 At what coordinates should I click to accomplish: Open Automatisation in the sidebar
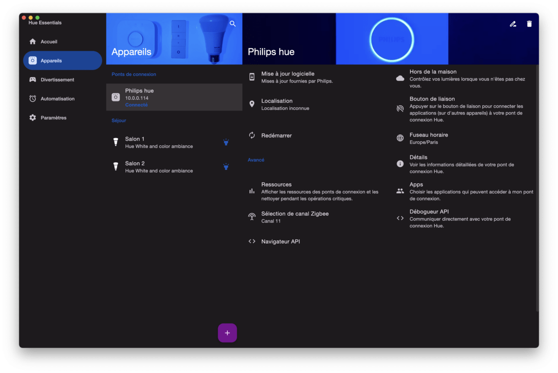[x=62, y=99]
